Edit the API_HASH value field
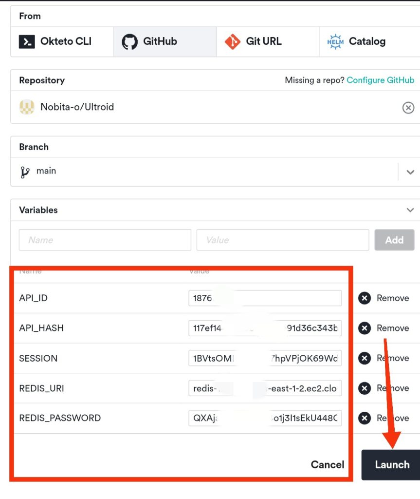The image size is (420, 499). coord(265,328)
